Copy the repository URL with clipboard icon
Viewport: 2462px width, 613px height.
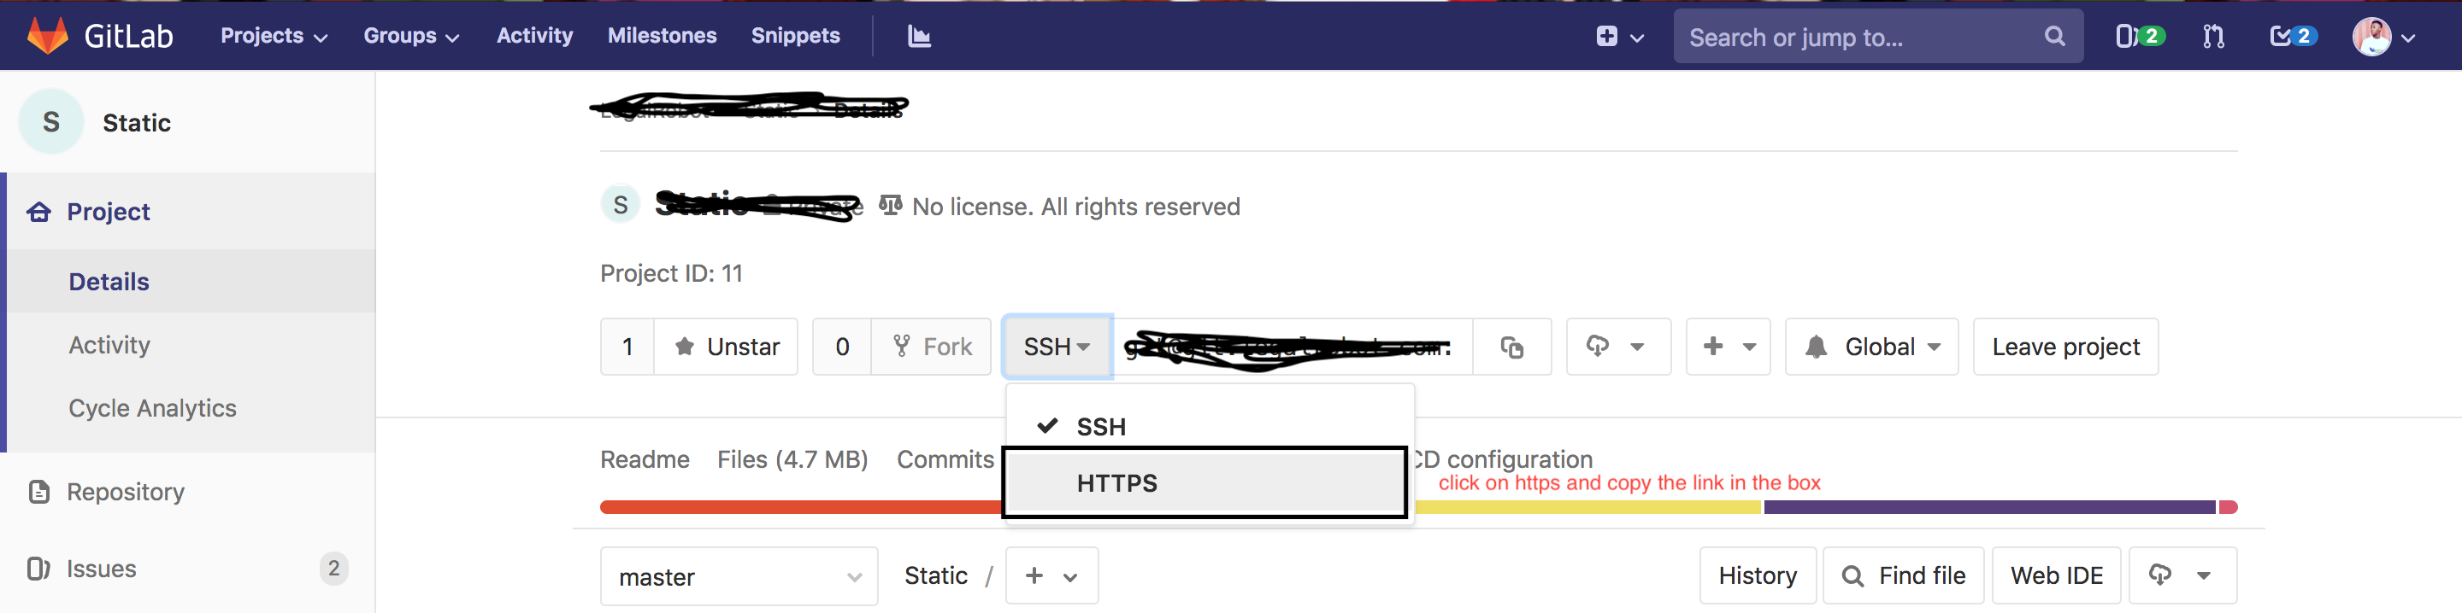(1511, 347)
